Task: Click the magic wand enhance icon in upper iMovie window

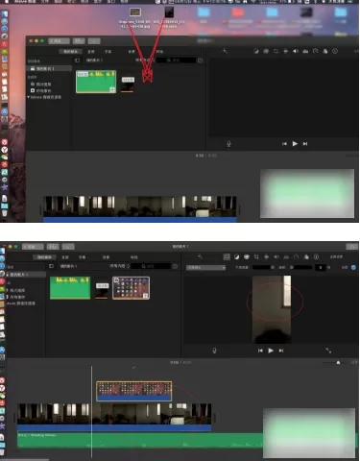Action: tap(225, 51)
